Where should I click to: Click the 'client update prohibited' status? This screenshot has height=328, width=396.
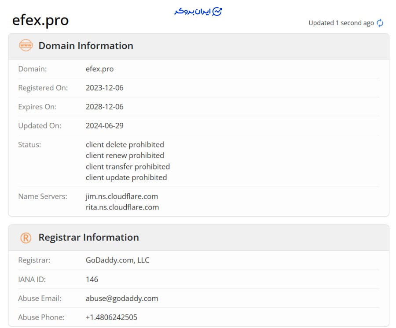coord(126,177)
